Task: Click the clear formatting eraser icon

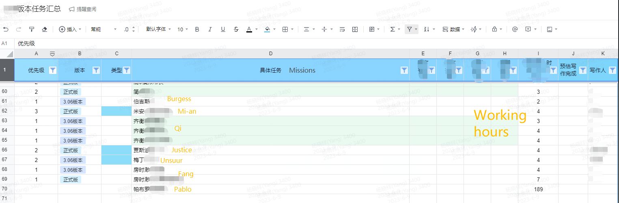Action: (45, 29)
